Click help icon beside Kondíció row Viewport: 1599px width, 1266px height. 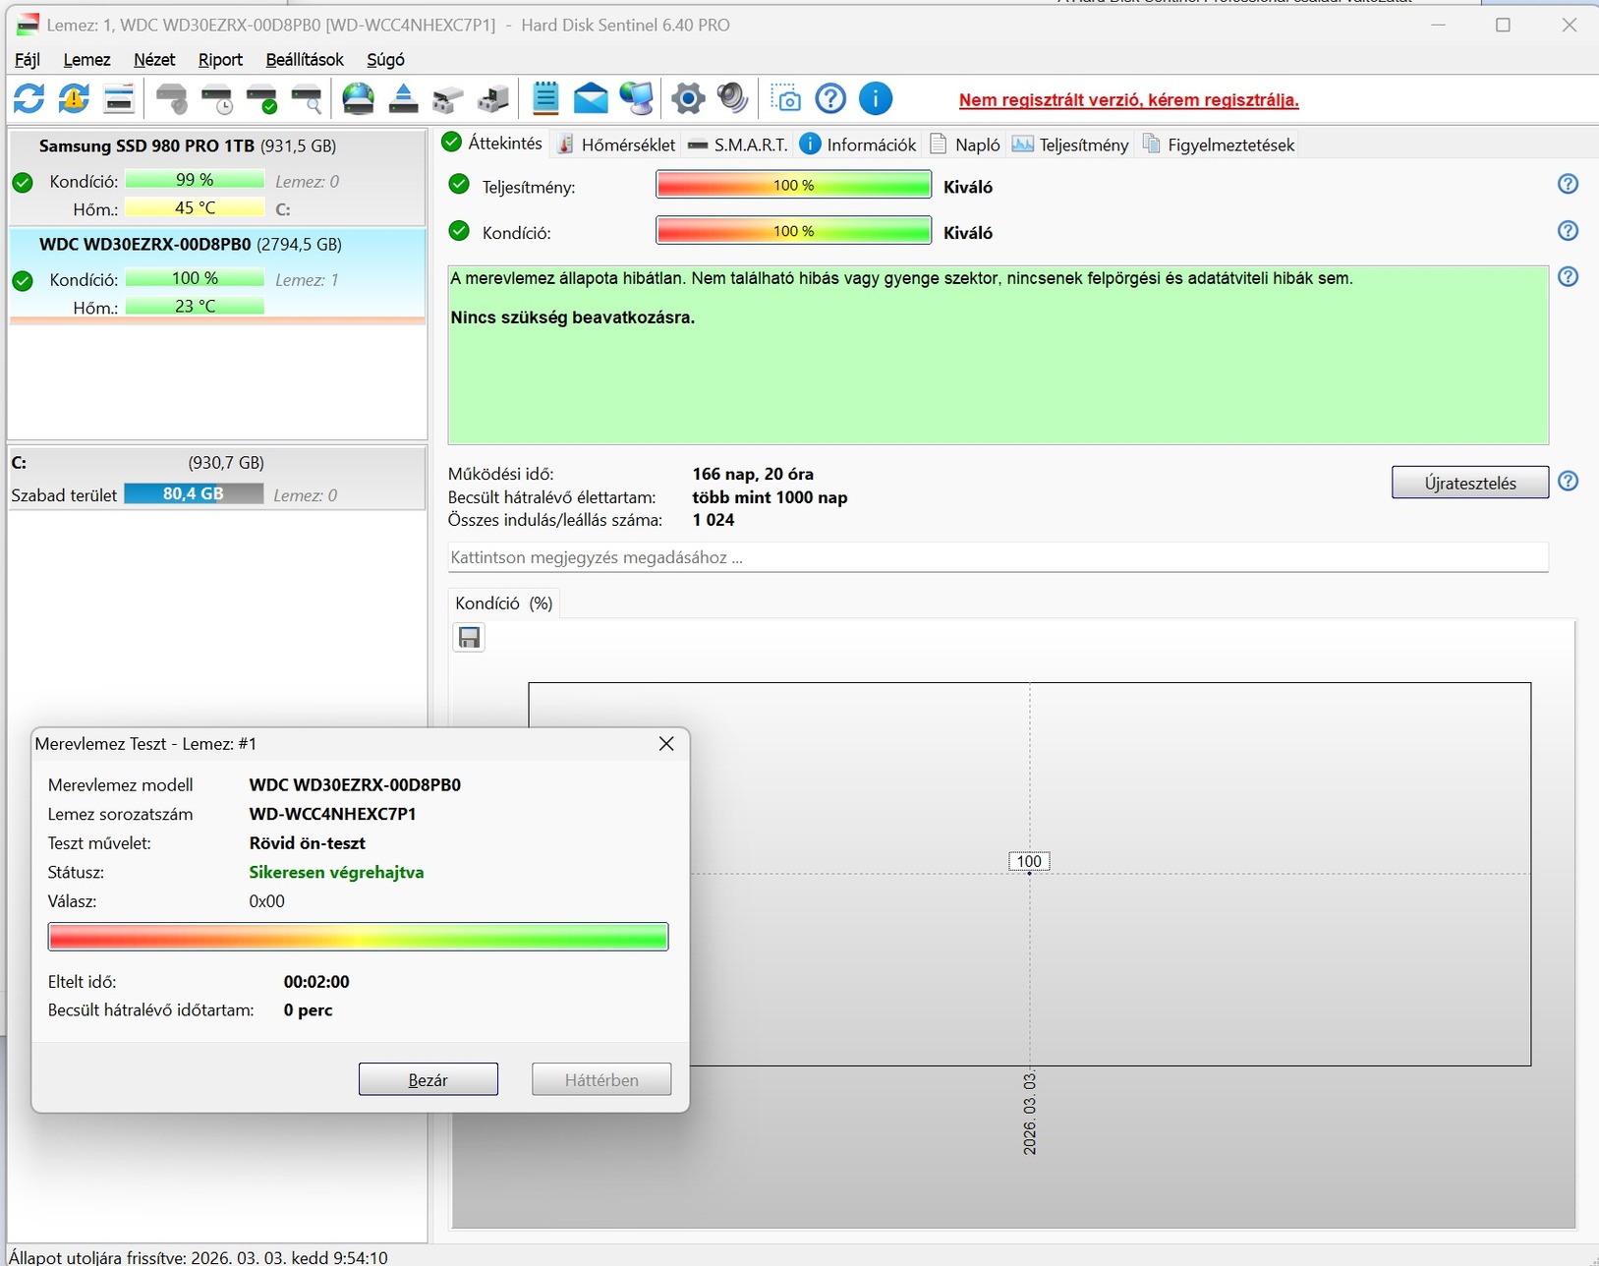pyautogui.click(x=1569, y=230)
